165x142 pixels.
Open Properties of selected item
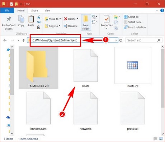[107, 22]
